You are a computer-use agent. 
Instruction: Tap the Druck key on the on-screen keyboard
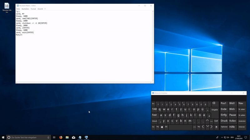224,121
